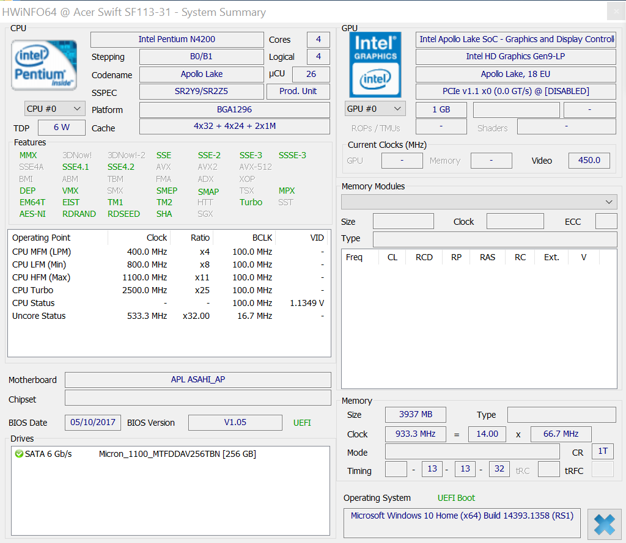Click the SSE4.2 feature label
This screenshot has width=626, height=543.
pyautogui.click(x=121, y=167)
